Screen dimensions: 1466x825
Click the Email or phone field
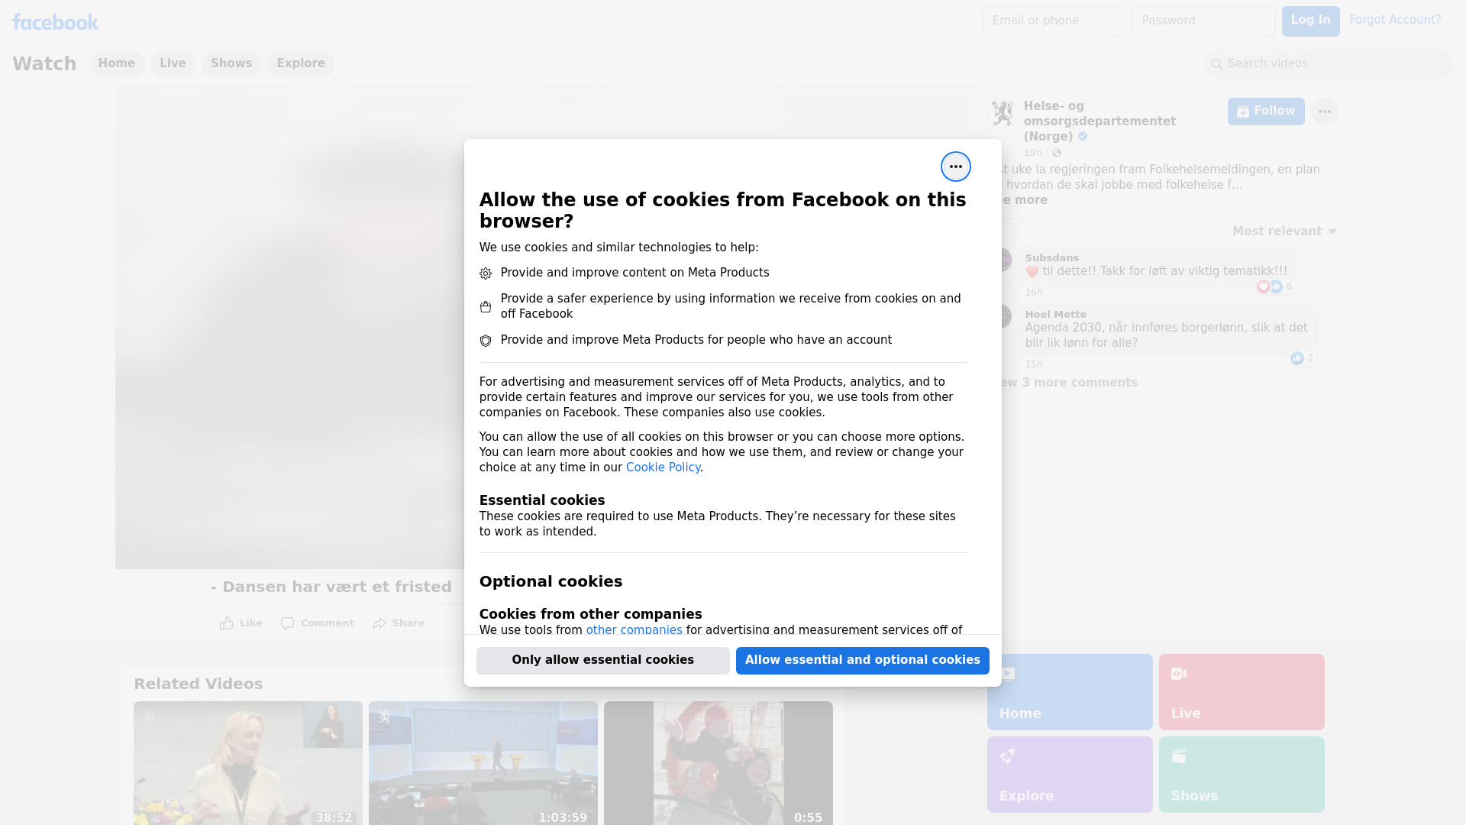[x=1054, y=21]
